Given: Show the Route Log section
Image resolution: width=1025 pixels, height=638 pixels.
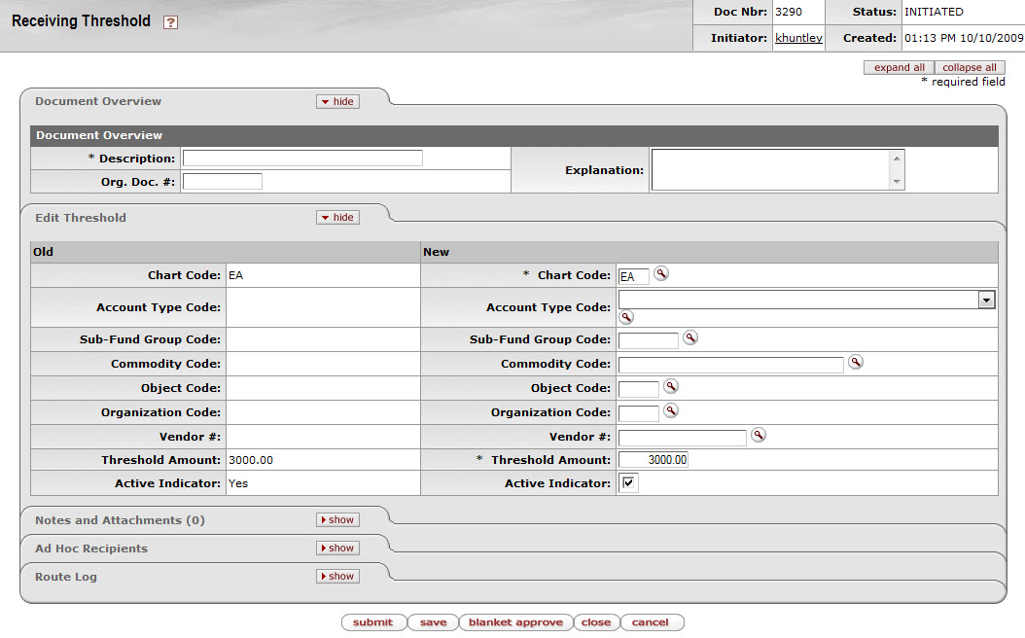Looking at the screenshot, I should 337,577.
